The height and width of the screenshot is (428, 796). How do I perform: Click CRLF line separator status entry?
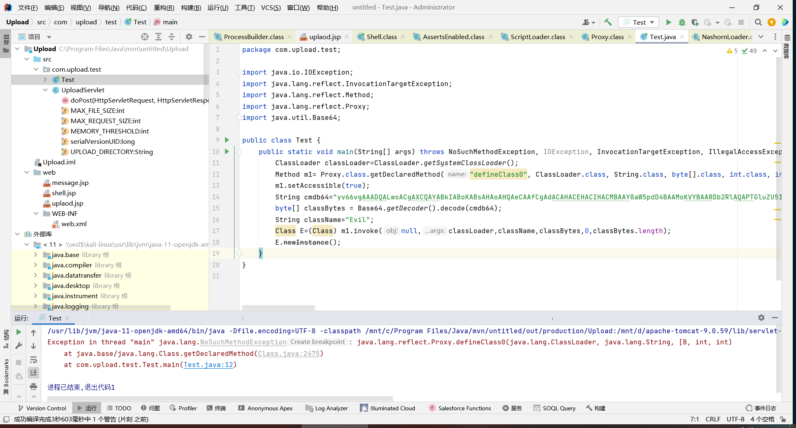(713, 419)
